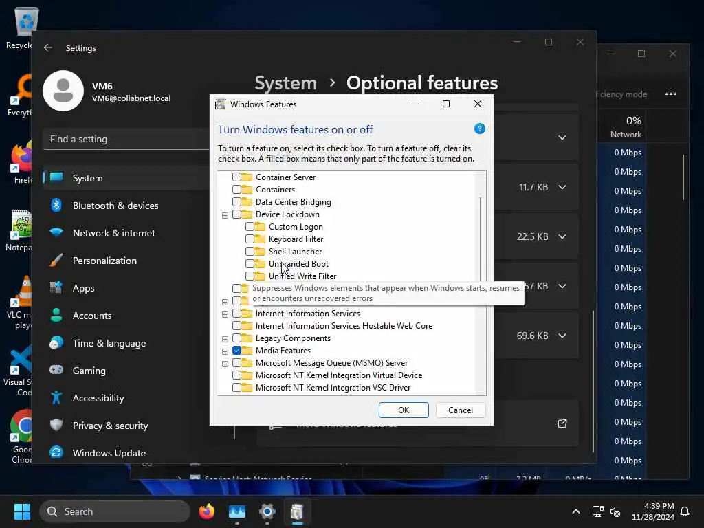The width and height of the screenshot is (704, 528).
Task: Click the Windows Features taskbar icon
Action: tap(297, 511)
